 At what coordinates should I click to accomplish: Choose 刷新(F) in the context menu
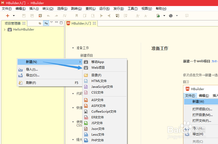pos(50,83)
